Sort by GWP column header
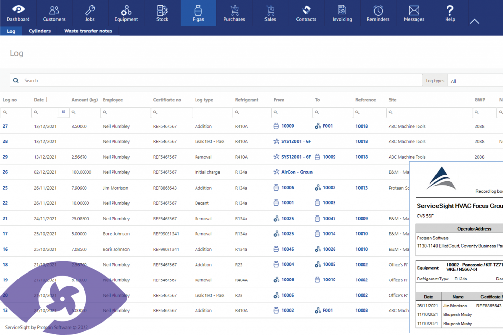 pos(480,100)
